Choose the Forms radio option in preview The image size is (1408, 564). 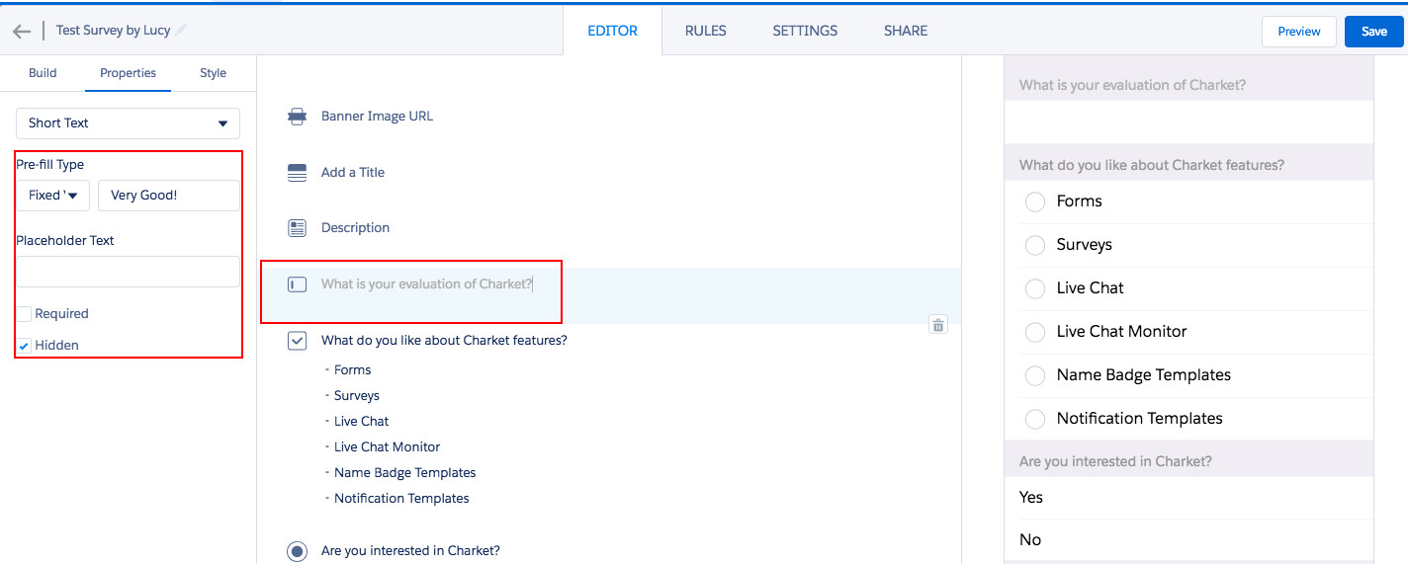coord(1035,201)
